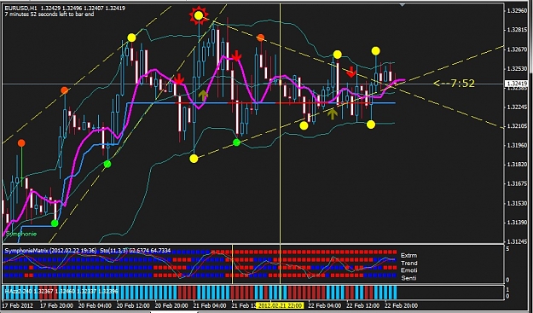Click the 1.31530 price scale label
The width and height of the screenshot is (533, 313).
pos(517,203)
